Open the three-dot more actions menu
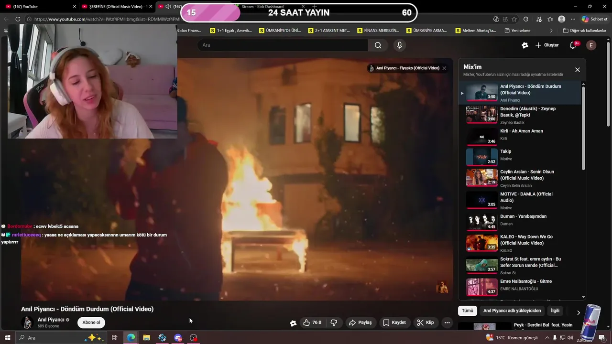The height and width of the screenshot is (344, 612). 447,322
